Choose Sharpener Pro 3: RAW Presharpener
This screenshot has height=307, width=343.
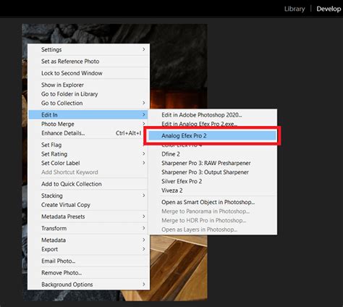tap(213, 163)
